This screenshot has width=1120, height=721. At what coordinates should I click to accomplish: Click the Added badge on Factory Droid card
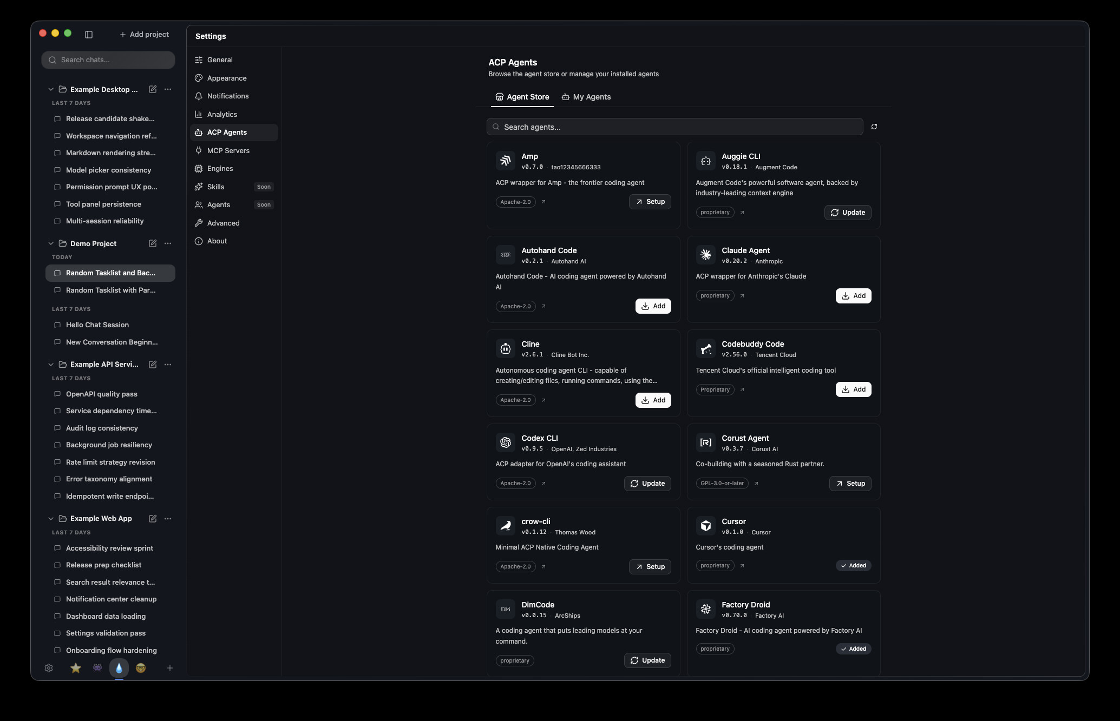pos(854,649)
